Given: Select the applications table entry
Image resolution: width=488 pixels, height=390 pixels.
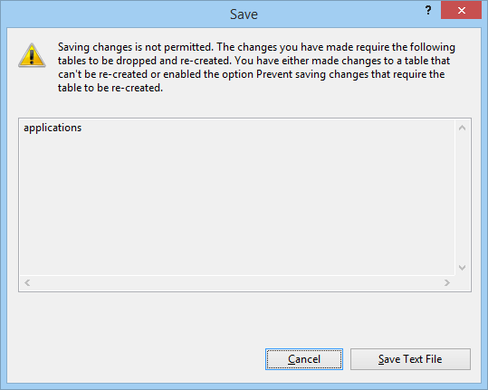Looking at the screenshot, I should 53,128.
